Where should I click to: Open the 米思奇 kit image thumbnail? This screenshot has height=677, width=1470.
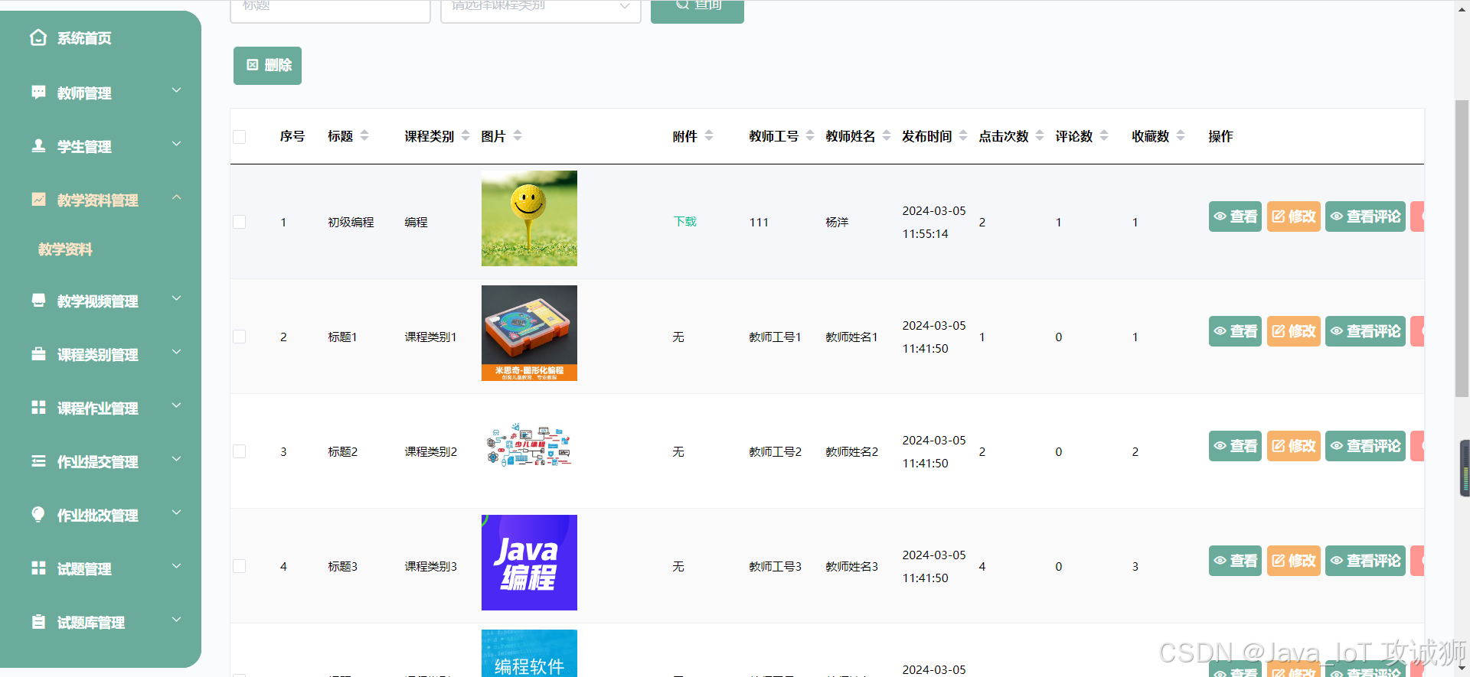click(529, 333)
